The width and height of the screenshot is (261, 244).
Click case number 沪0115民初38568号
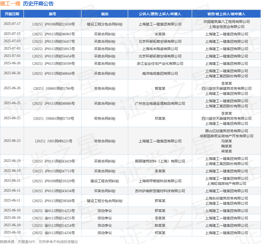click(x=54, y=201)
